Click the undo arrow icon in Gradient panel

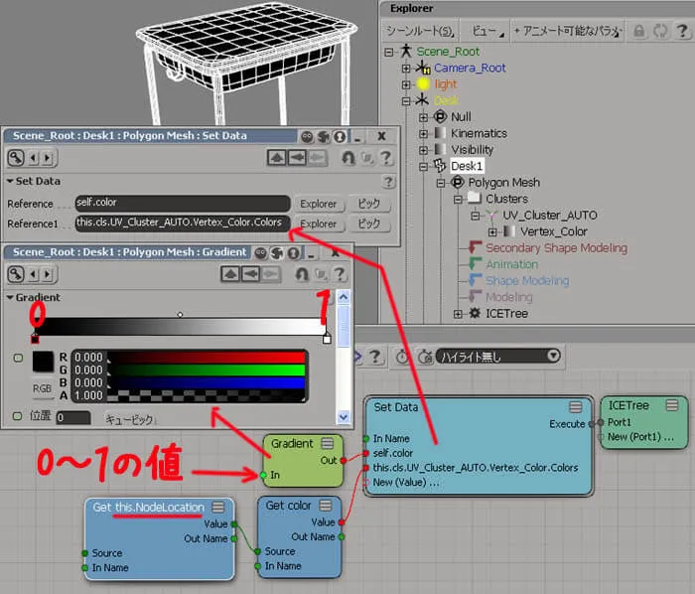coord(302,274)
